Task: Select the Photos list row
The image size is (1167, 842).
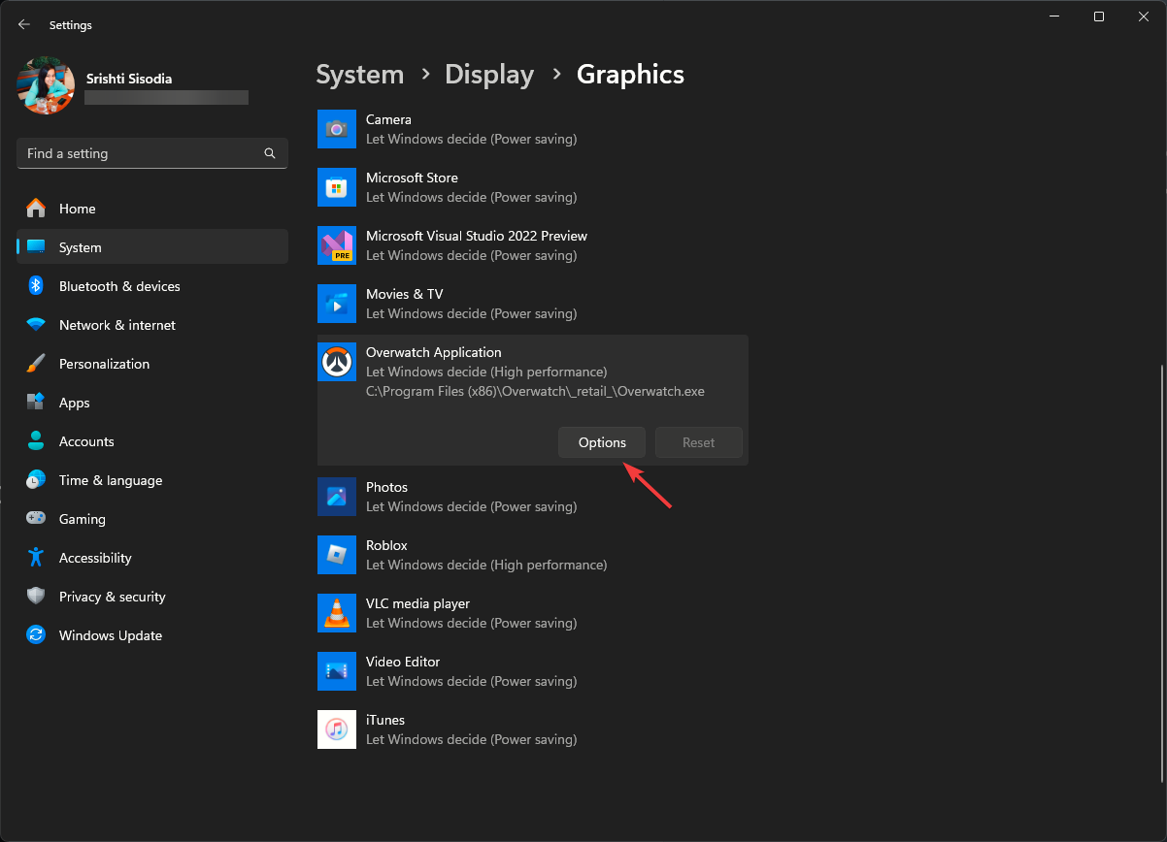Action: [533, 497]
